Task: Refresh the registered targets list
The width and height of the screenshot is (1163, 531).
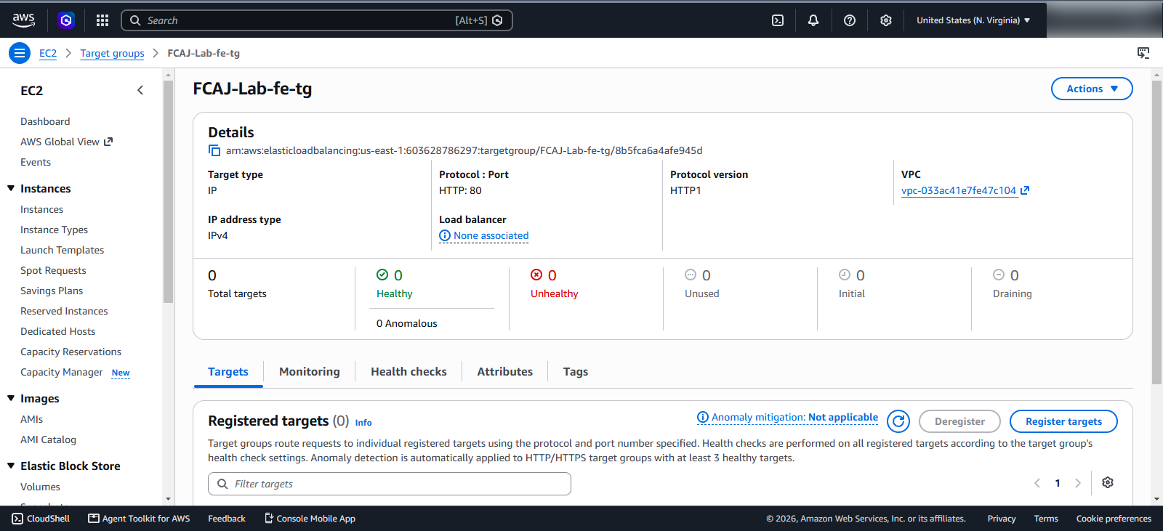Action: pyautogui.click(x=898, y=421)
